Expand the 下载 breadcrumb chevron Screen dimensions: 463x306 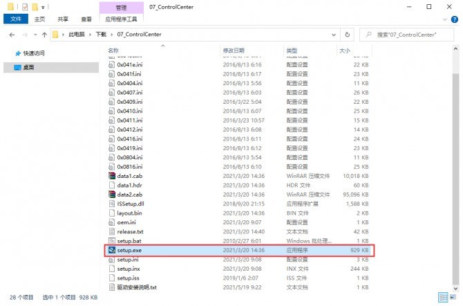coord(112,35)
